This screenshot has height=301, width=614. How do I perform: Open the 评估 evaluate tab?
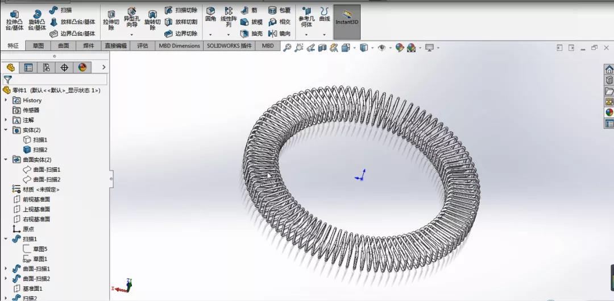tap(142, 46)
